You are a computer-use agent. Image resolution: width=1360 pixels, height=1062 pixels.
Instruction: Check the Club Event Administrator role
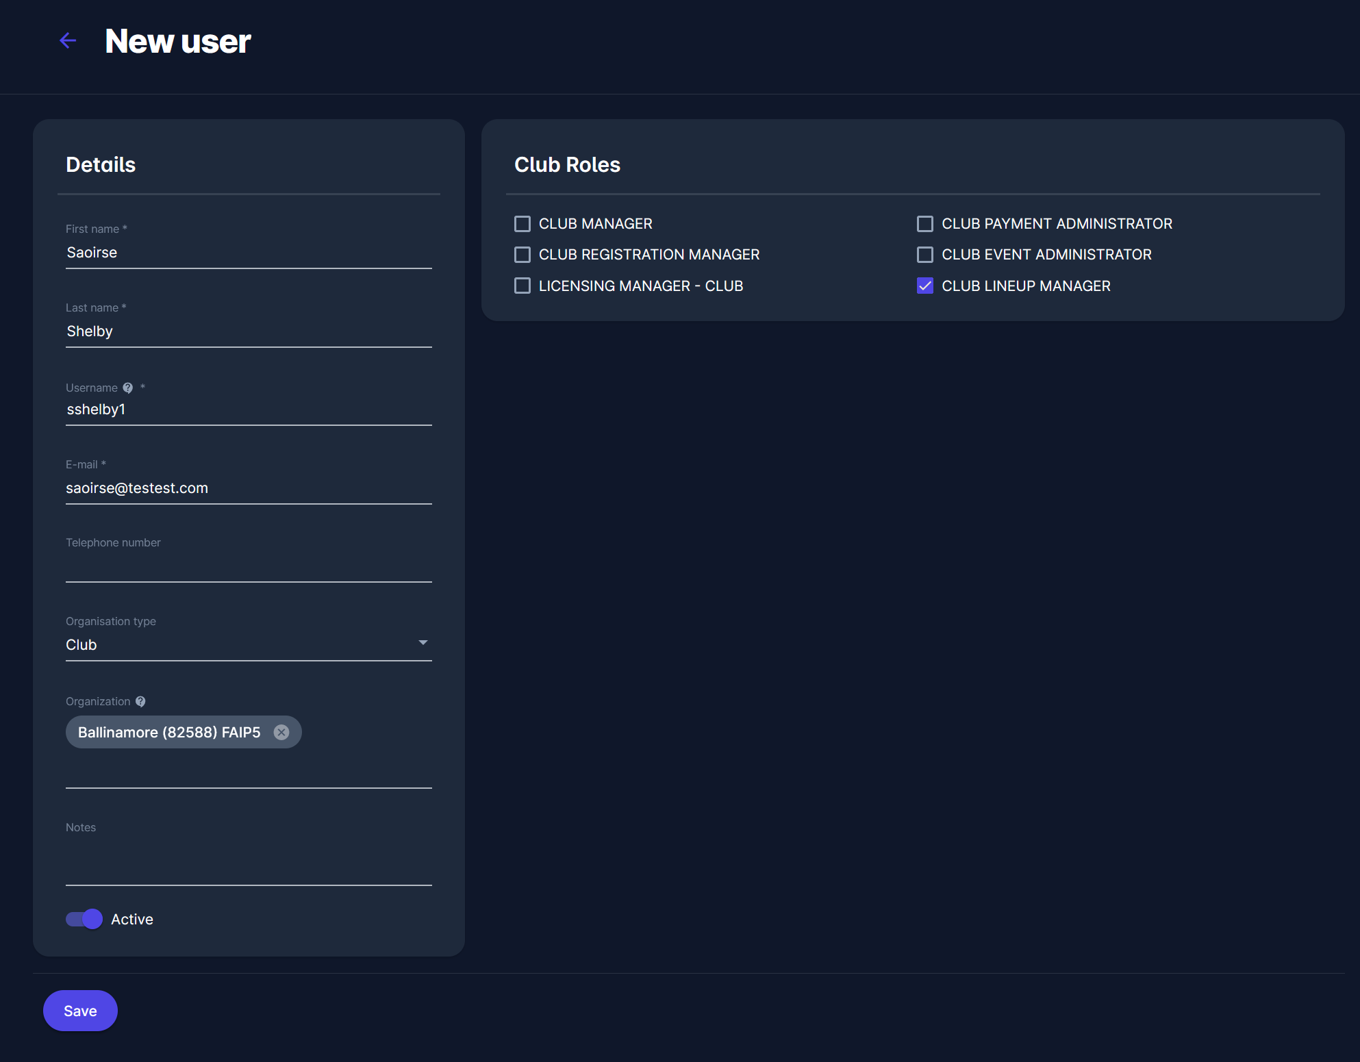pyautogui.click(x=925, y=255)
